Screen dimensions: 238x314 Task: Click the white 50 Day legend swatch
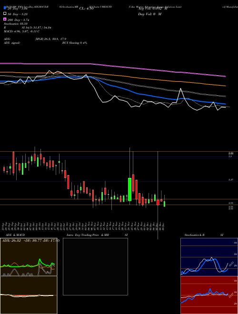[5, 14]
